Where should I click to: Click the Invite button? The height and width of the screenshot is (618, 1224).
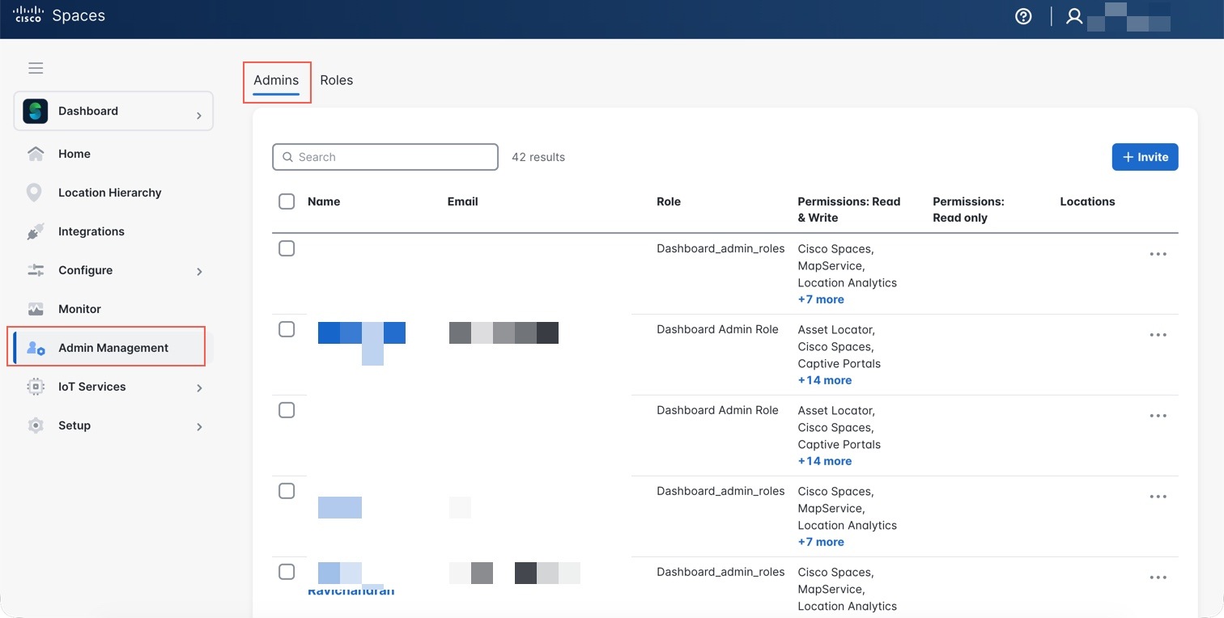1145,157
